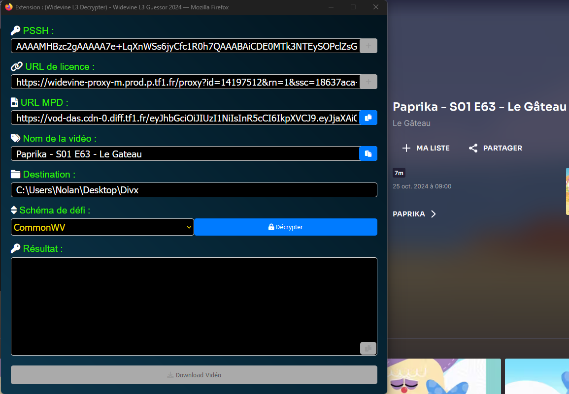This screenshot has width=569, height=394.
Task: Focus the URL MPD input field
Action: pyautogui.click(x=185, y=118)
